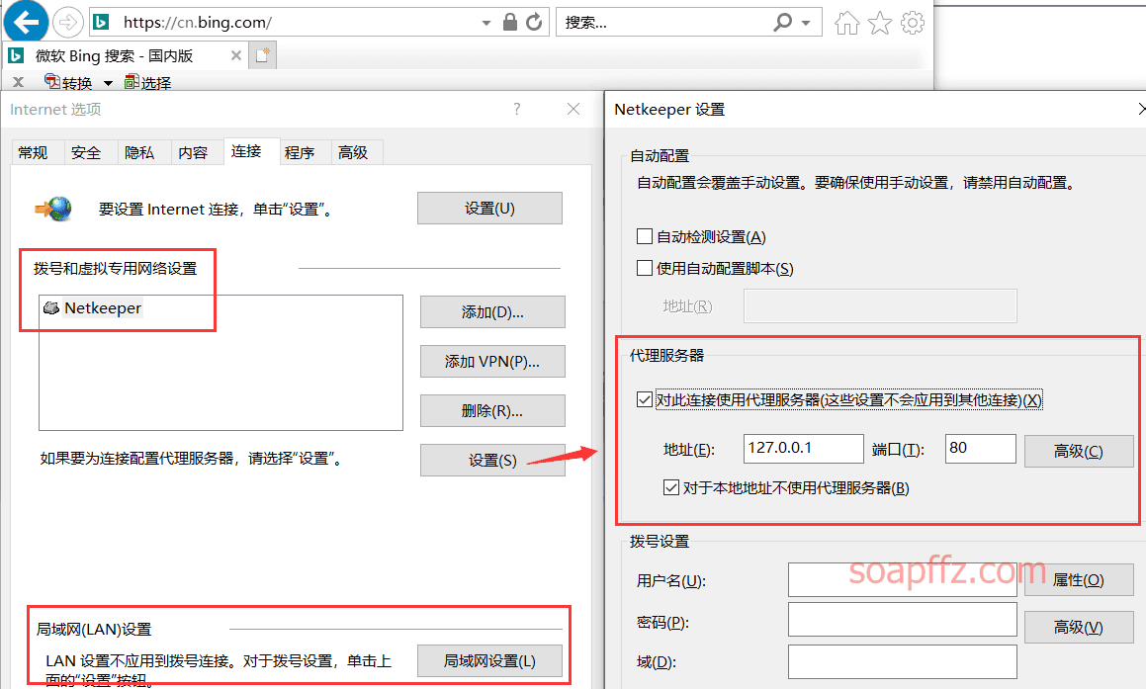The height and width of the screenshot is (689, 1146).
Task: Enable 自动检测设置 checkbox
Action: [645, 236]
